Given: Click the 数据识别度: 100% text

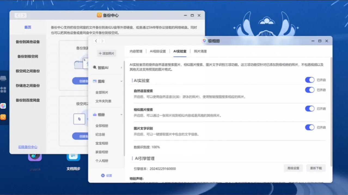Looking at the screenshot, I should pos(147,147).
